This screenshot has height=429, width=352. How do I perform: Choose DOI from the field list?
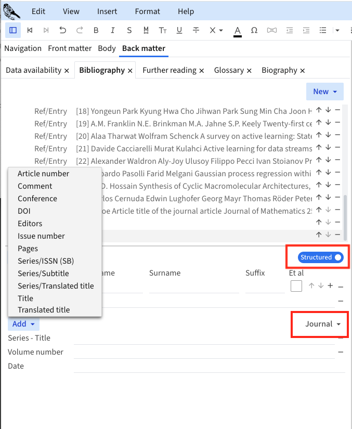[x=24, y=211]
